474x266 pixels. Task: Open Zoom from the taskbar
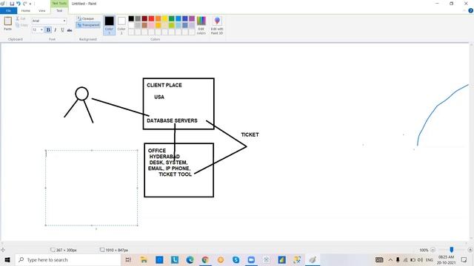(251, 259)
